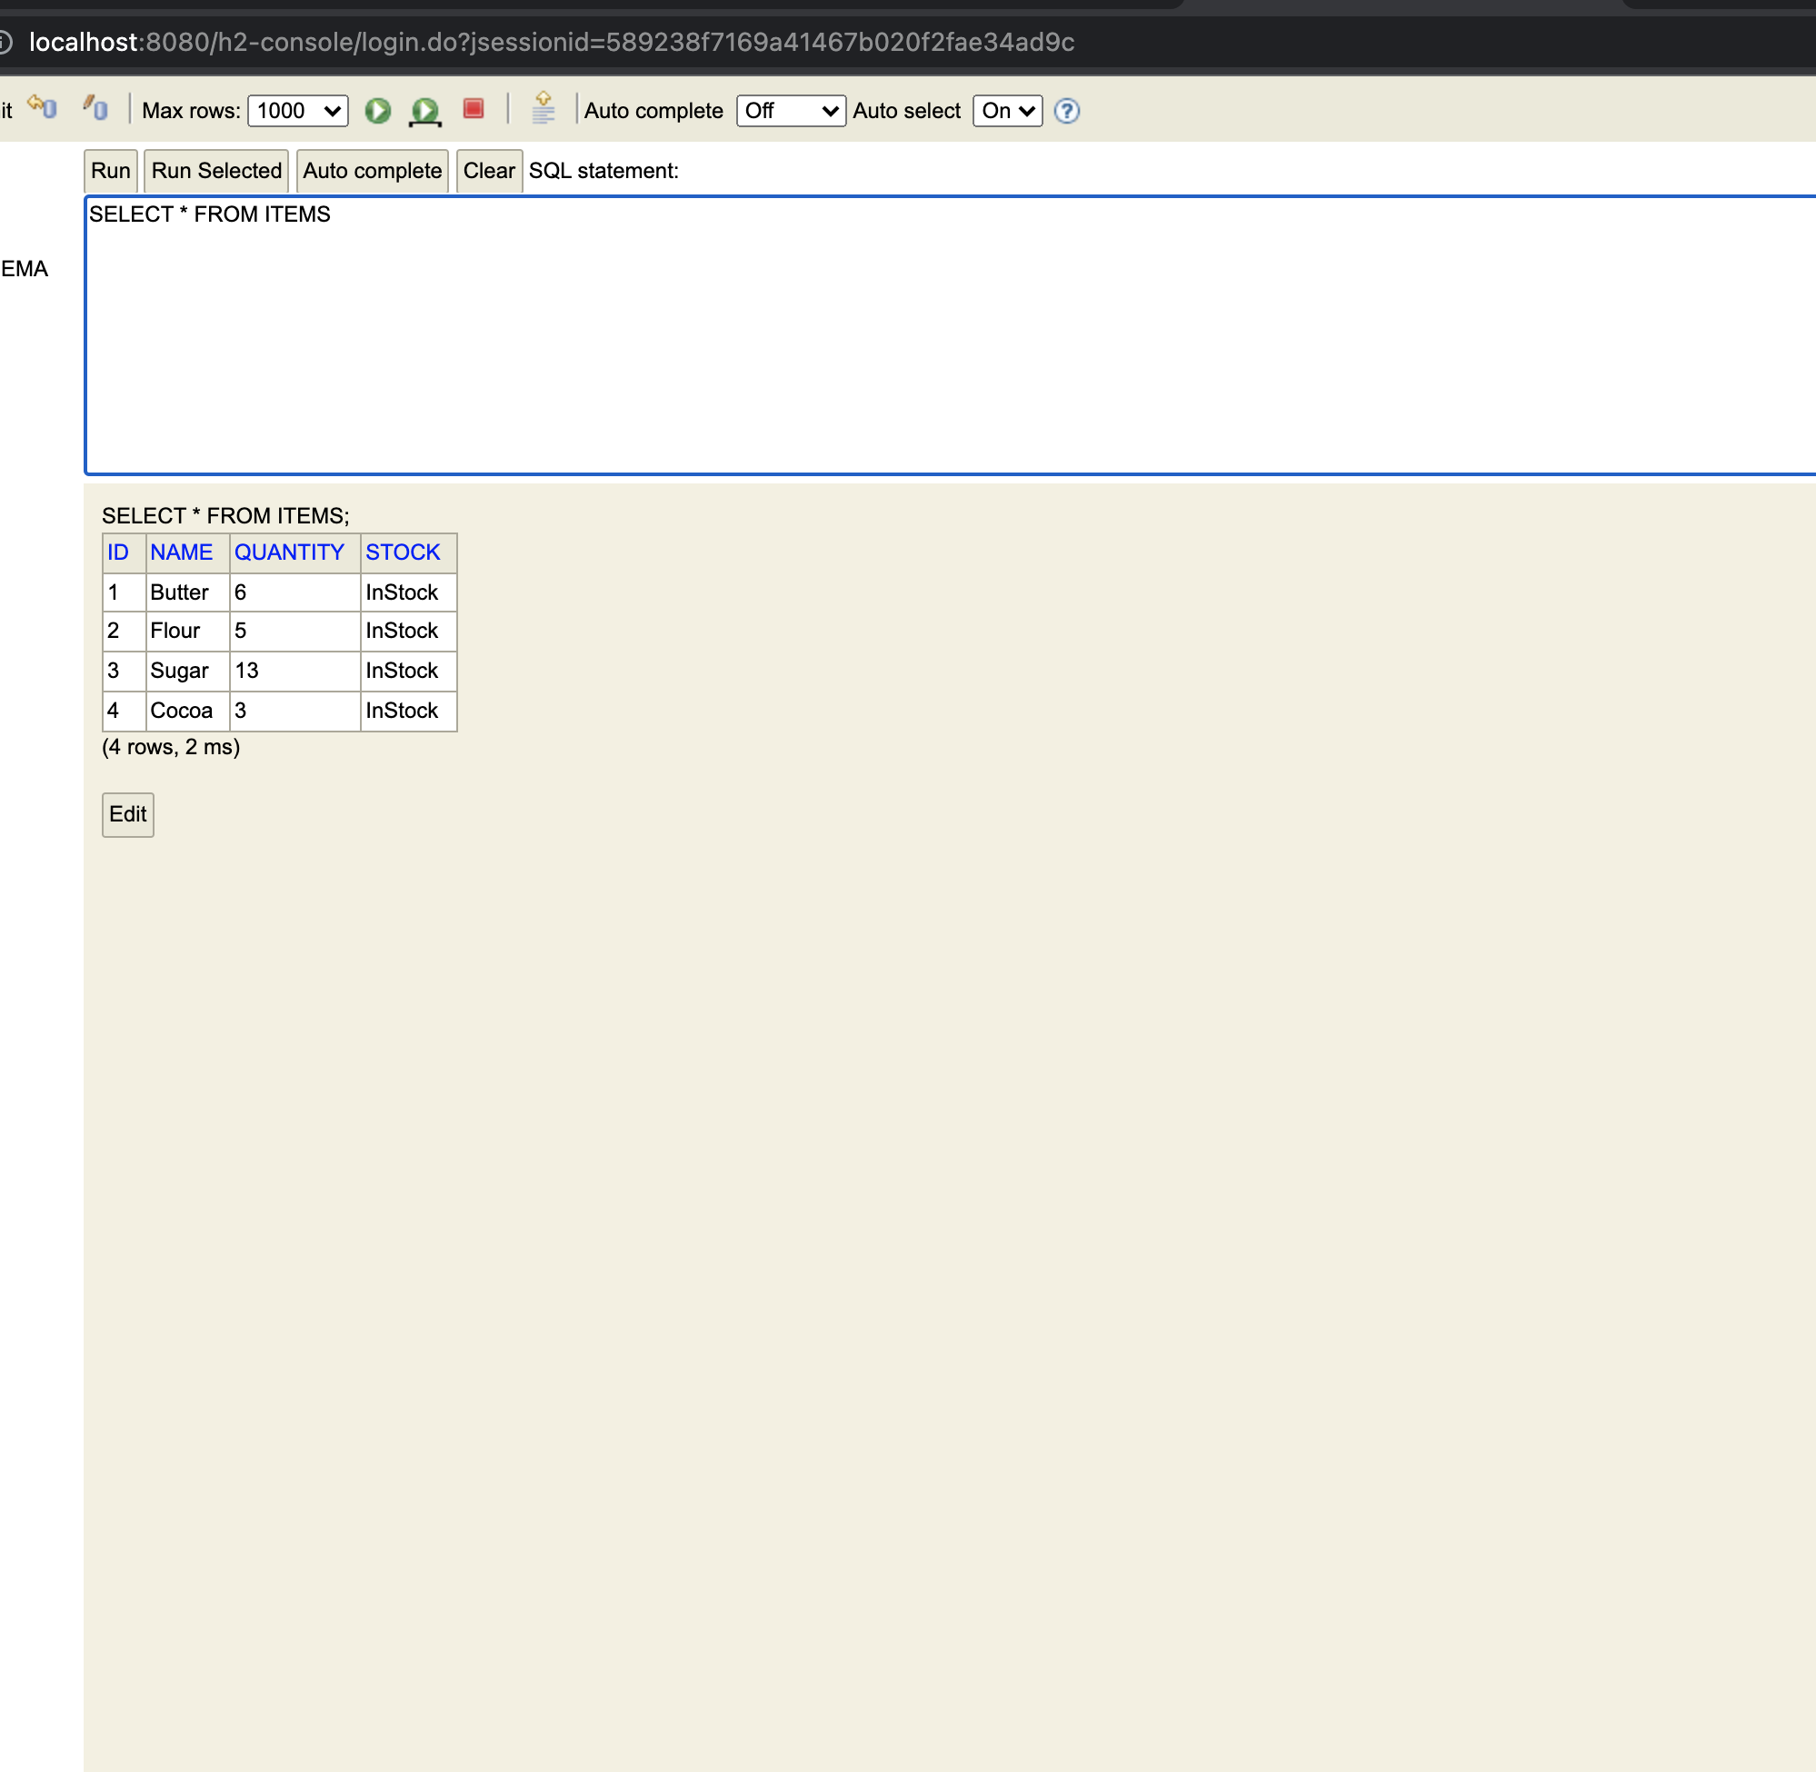Click the 'SELECT * FROM ITEMS;' result heading

pos(225,515)
